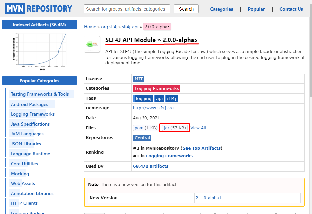The height and width of the screenshot is (214, 312).
Task: Open See Top Artifacts link
Action: [201, 148]
